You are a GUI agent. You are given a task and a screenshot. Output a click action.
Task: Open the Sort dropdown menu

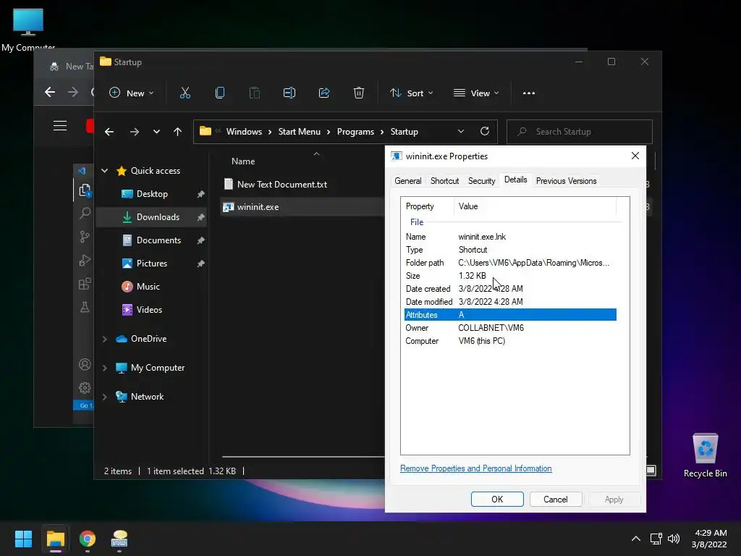pyautogui.click(x=411, y=93)
